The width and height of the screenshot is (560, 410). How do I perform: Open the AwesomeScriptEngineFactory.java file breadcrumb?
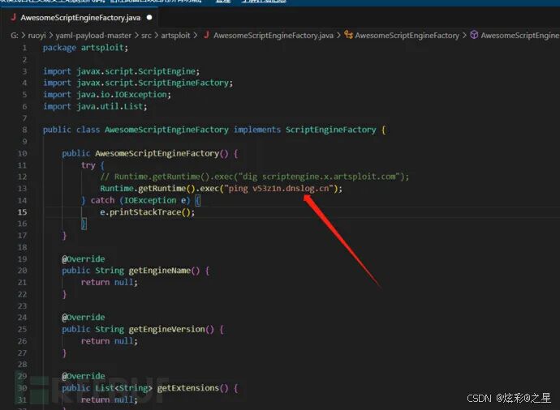(274, 36)
